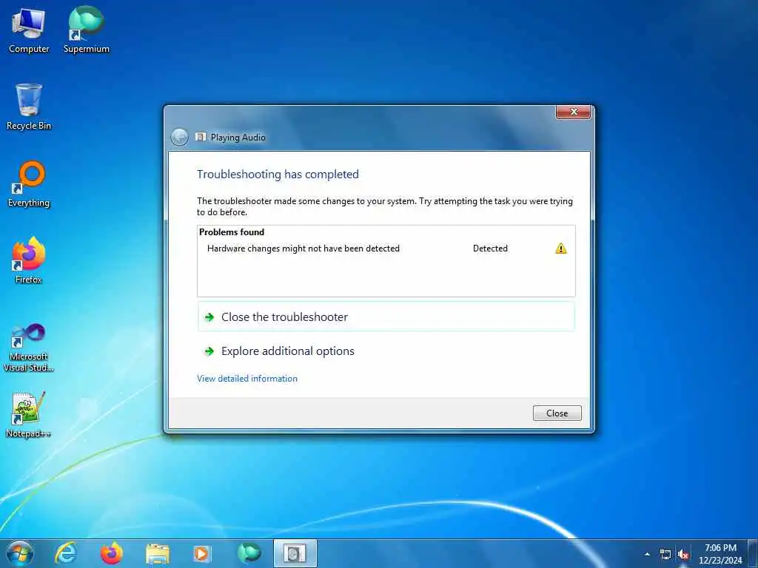Open the Computer desktop icon

(x=29, y=30)
